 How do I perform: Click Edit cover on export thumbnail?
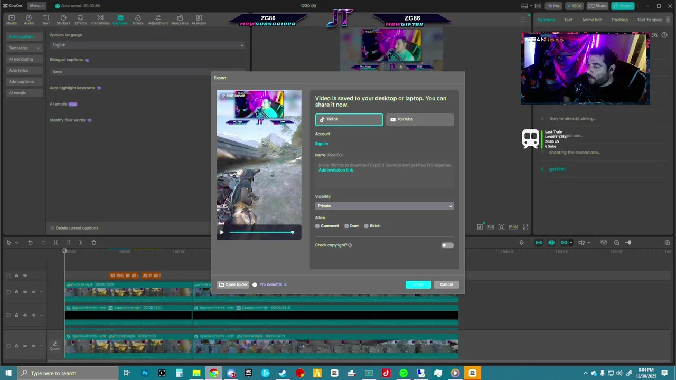point(233,96)
